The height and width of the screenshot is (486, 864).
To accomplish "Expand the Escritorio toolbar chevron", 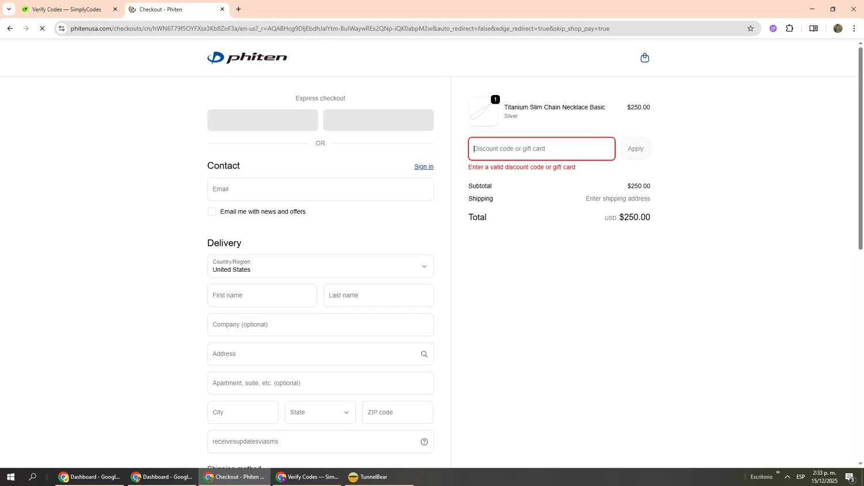I will [x=778, y=473].
